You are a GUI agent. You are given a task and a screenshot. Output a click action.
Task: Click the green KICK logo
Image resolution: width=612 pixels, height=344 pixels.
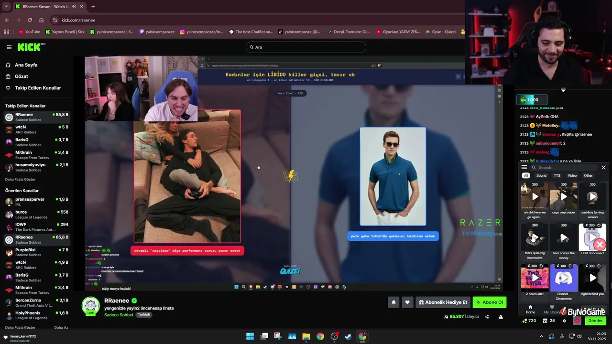[31, 47]
